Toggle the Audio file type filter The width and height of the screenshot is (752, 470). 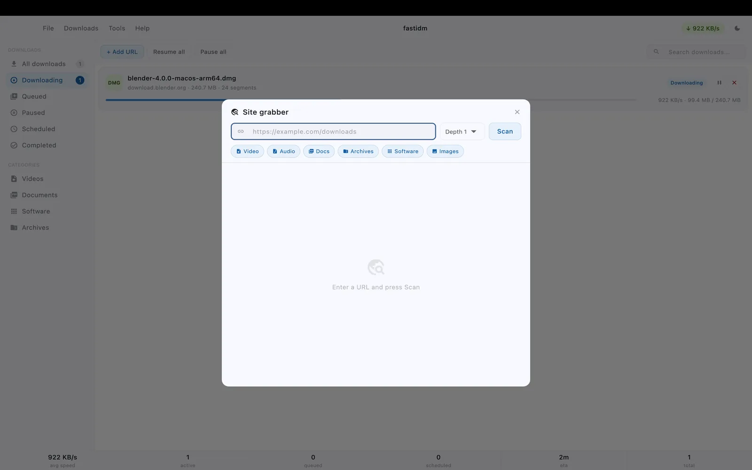tap(283, 151)
